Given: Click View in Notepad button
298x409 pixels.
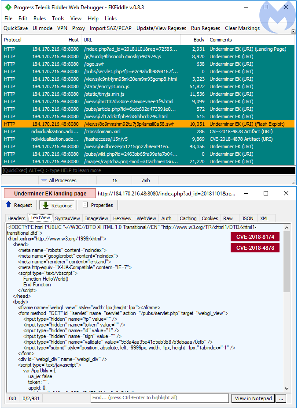Looking at the screenshot, I should point(253,398).
